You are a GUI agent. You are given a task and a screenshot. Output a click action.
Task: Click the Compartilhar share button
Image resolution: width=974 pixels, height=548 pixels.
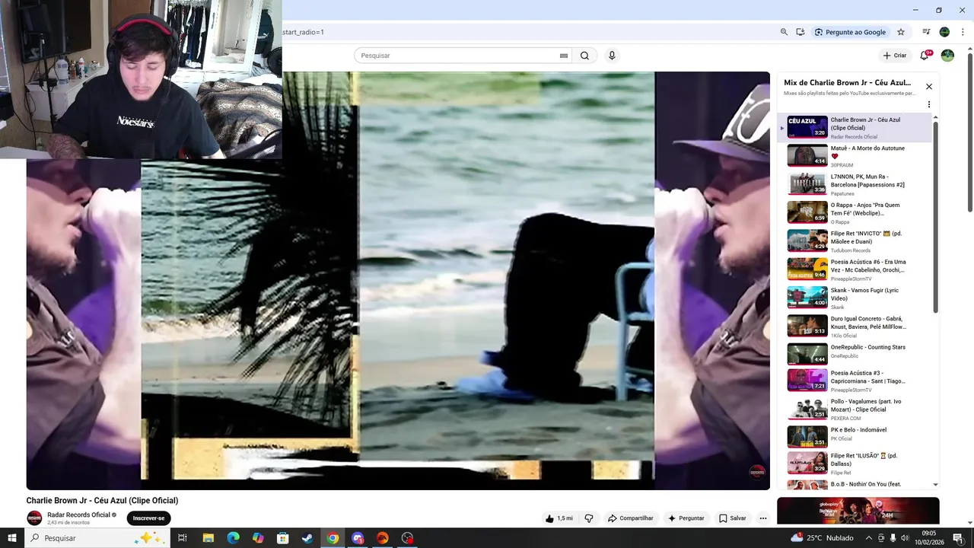click(630, 518)
